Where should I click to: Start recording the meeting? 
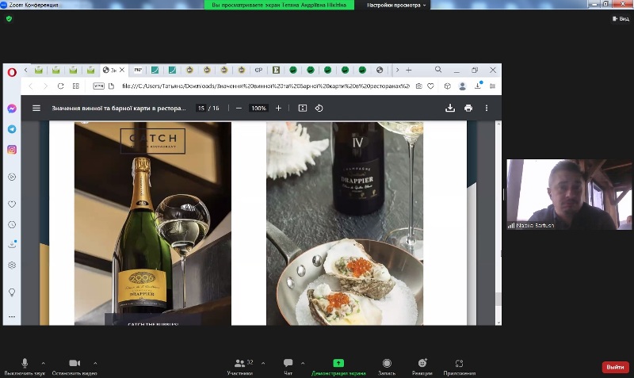pyautogui.click(x=387, y=364)
